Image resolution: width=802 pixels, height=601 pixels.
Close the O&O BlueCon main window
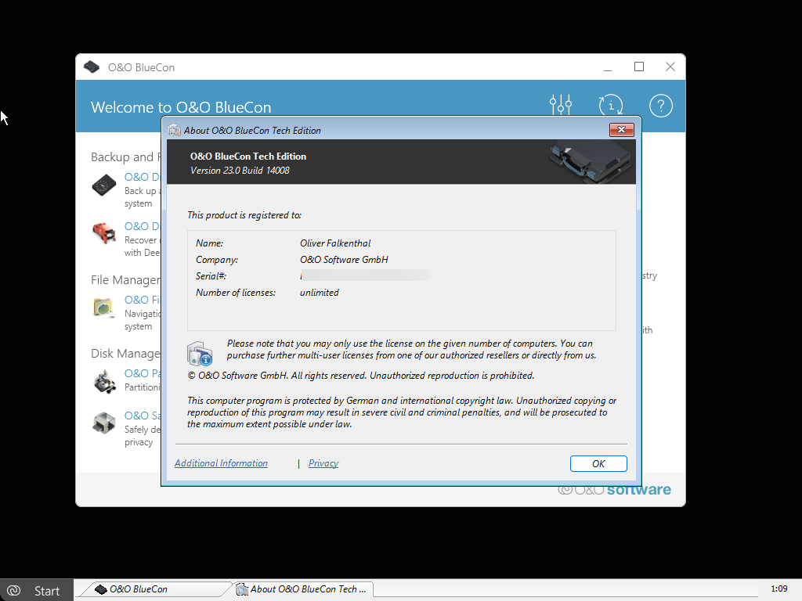(x=670, y=67)
